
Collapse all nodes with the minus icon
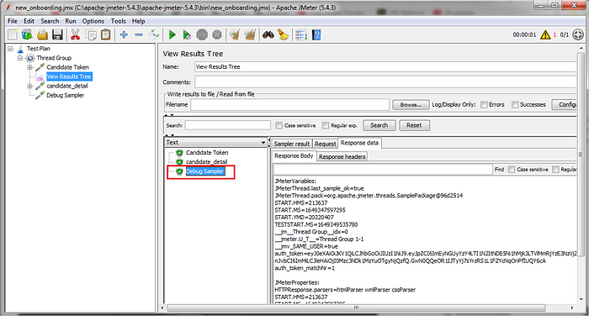coord(139,35)
